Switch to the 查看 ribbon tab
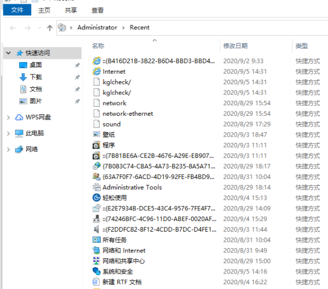Viewport: 328px width, 289px height. click(x=97, y=10)
